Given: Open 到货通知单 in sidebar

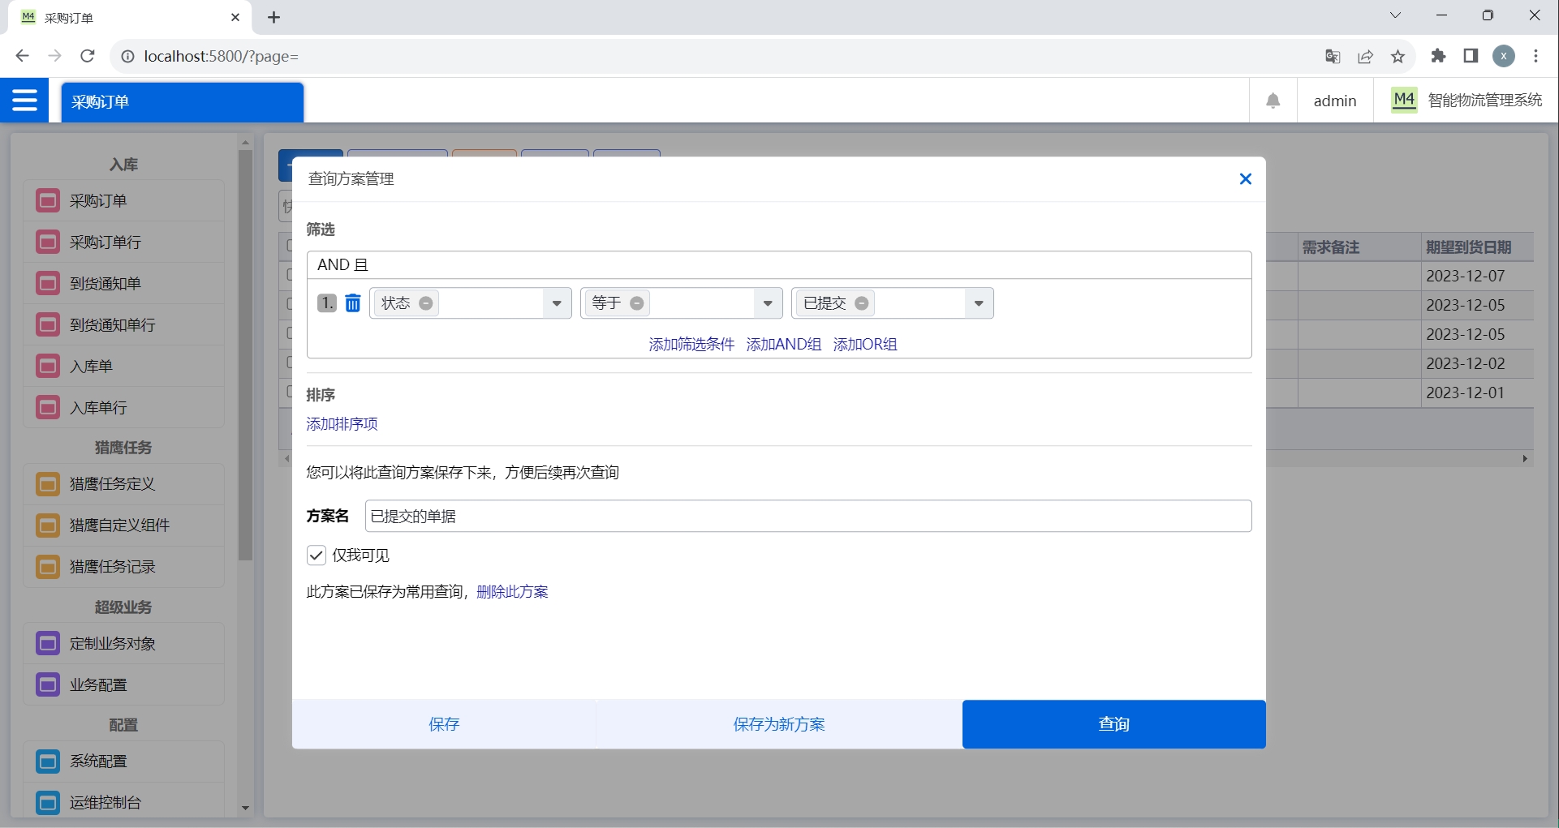Looking at the screenshot, I should coord(124,283).
